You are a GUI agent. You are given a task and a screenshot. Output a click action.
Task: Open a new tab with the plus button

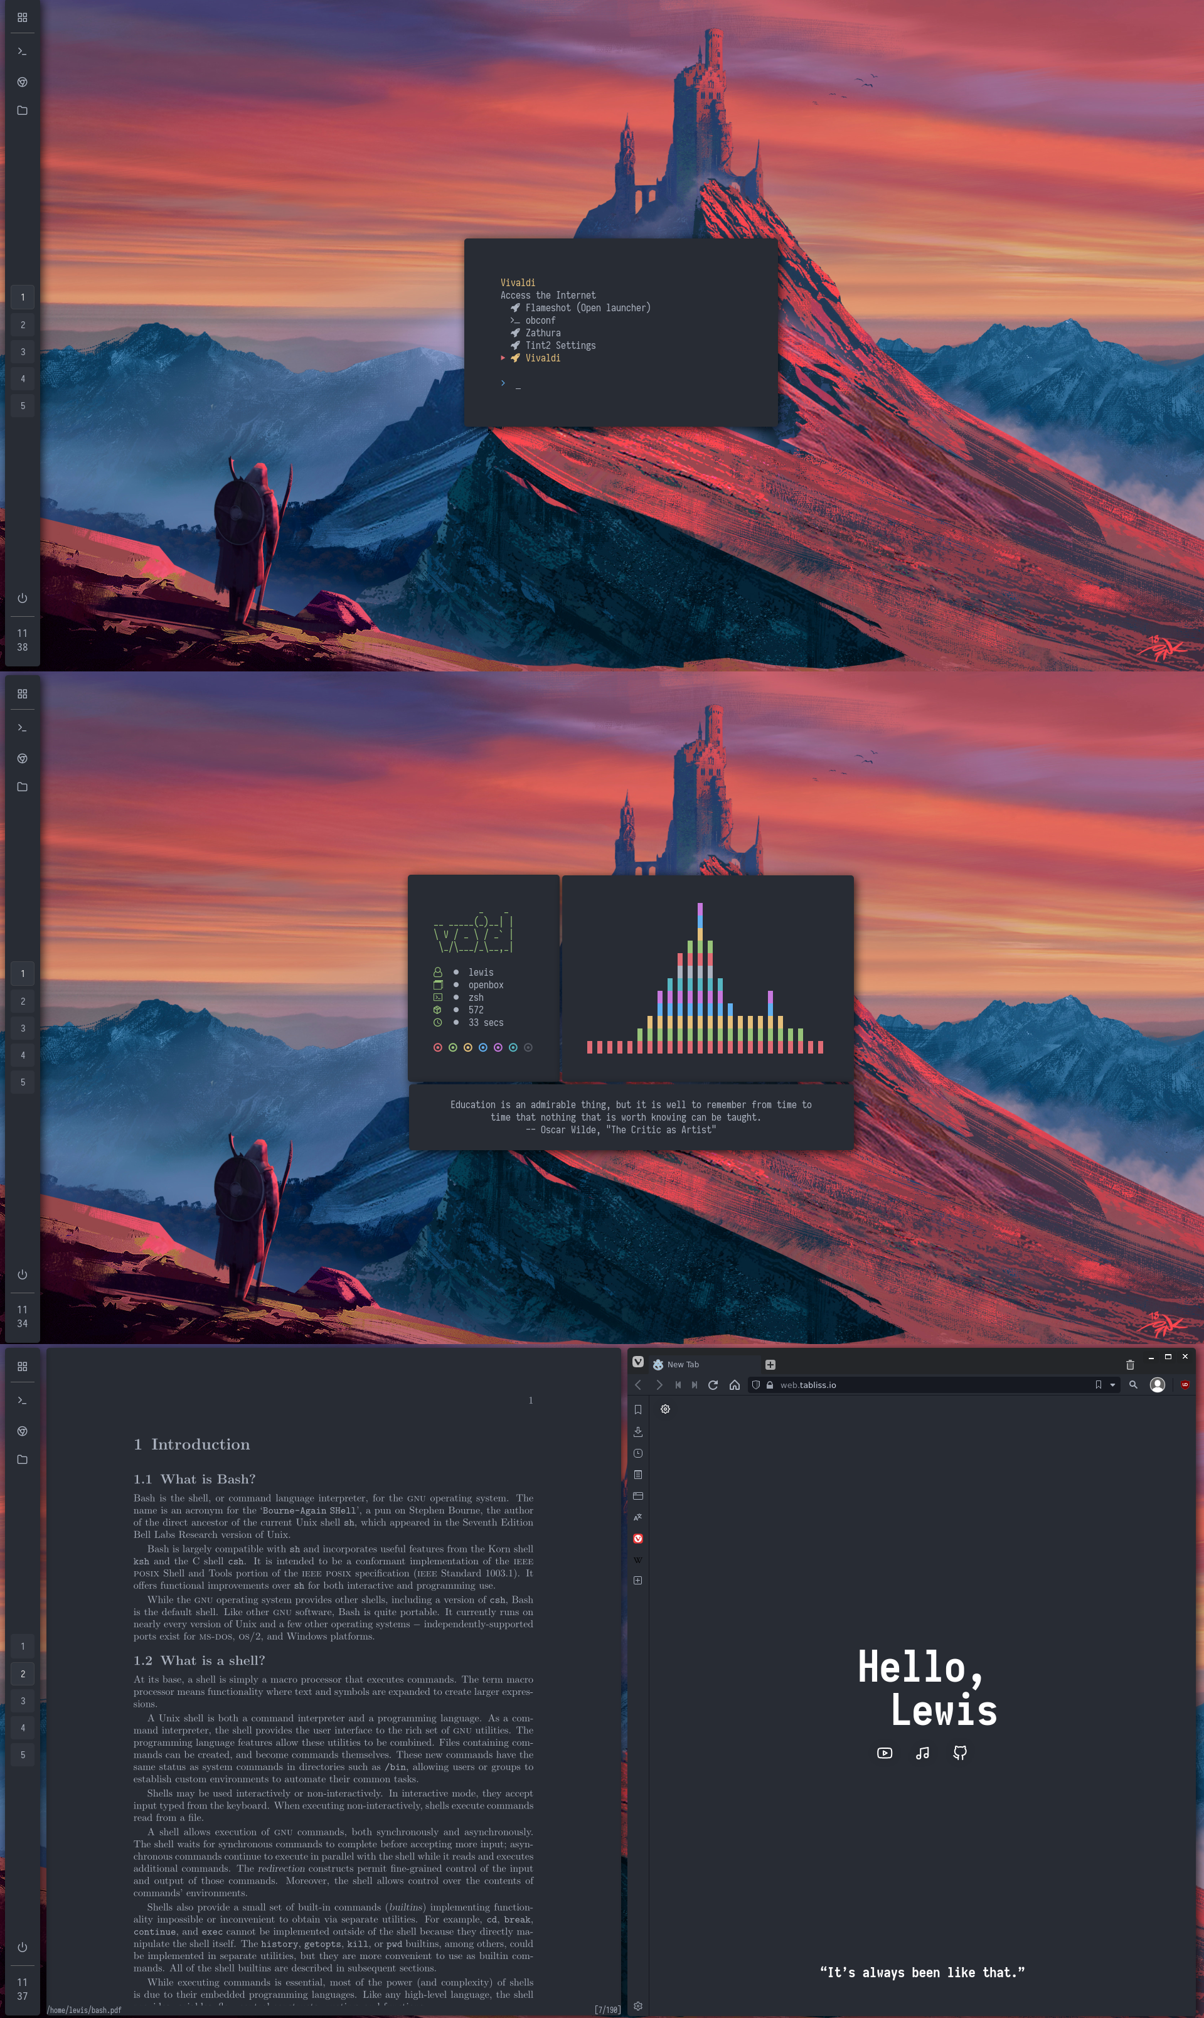(x=770, y=1365)
